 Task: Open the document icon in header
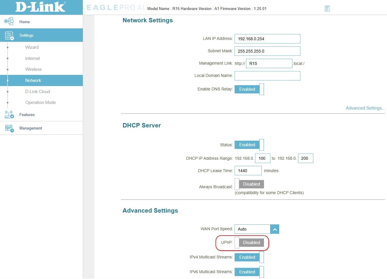pos(327,9)
